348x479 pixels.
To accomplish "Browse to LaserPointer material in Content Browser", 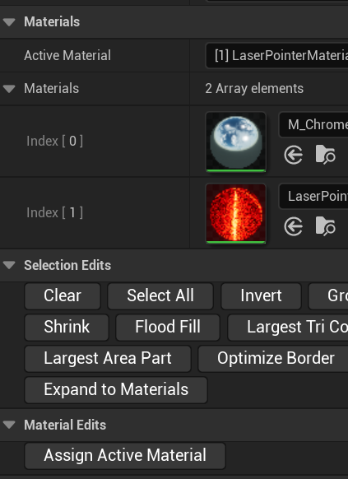I will click(326, 226).
